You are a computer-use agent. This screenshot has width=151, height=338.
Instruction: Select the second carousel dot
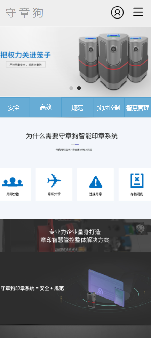pos(79,88)
